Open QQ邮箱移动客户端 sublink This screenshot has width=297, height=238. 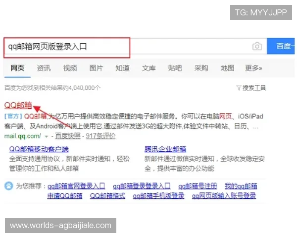point(39,149)
